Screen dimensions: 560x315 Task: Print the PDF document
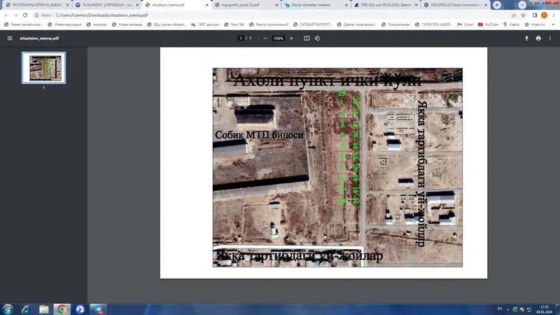538,38
